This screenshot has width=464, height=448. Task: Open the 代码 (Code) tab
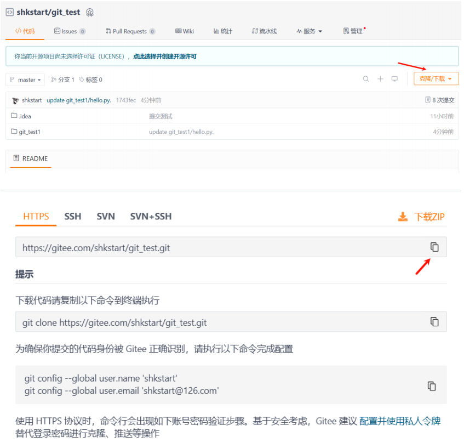(x=25, y=31)
